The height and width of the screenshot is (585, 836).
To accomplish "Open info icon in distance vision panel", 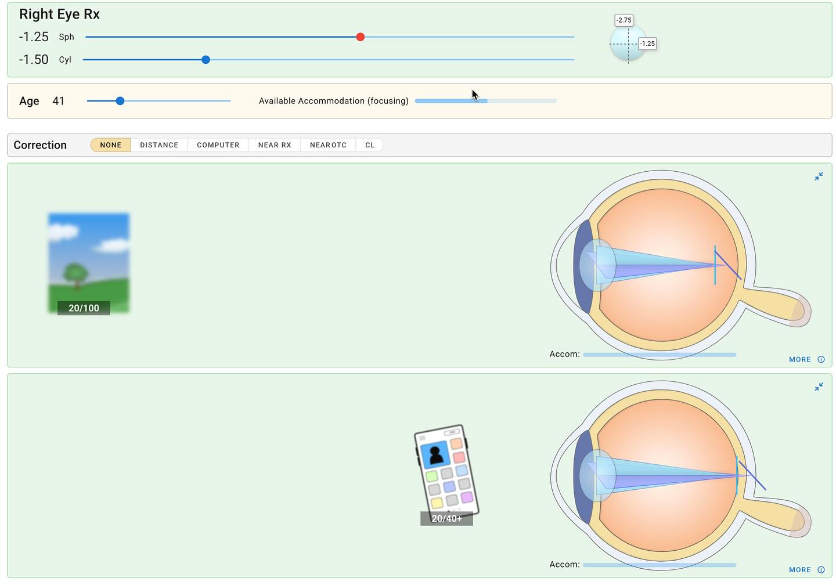I will [x=821, y=359].
